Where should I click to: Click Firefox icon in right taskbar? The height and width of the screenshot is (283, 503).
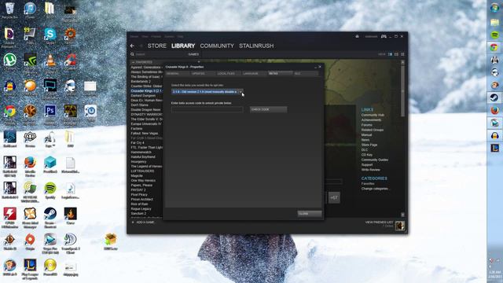pyautogui.click(x=494, y=110)
